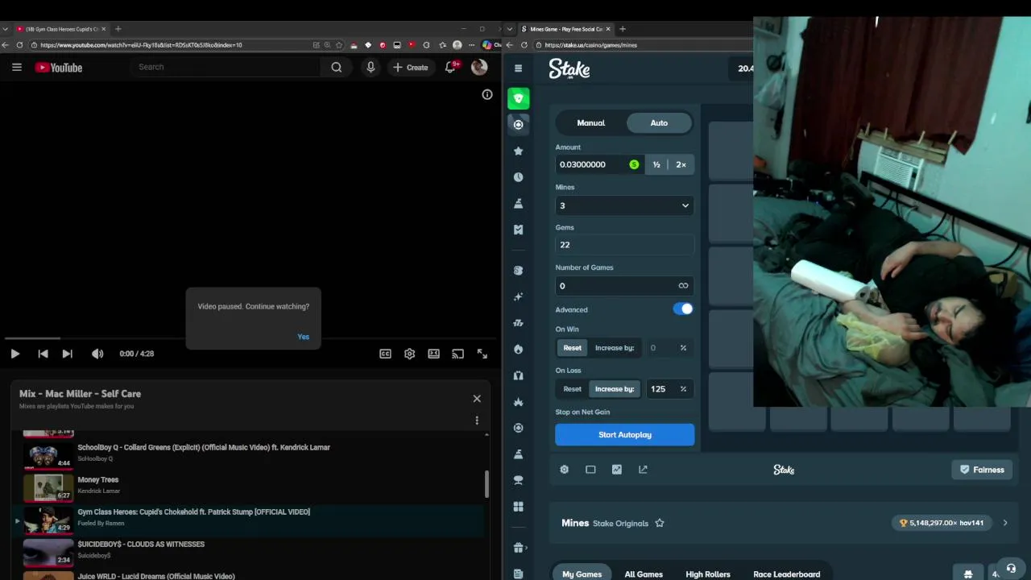Select CLOUDS AS WITNESSES playlist entry
1031x580 pixels.
(253, 552)
